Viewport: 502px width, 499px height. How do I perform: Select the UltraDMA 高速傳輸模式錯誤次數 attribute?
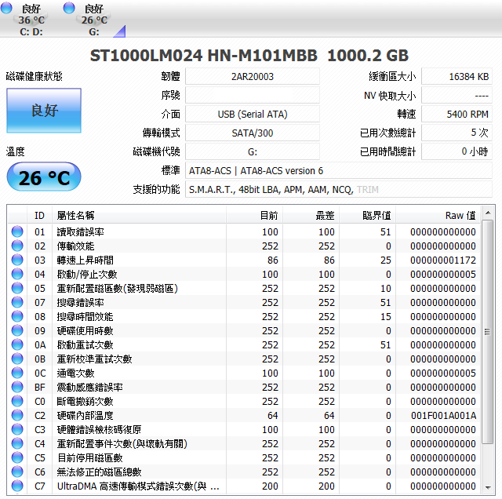pyautogui.click(x=138, y=486)
